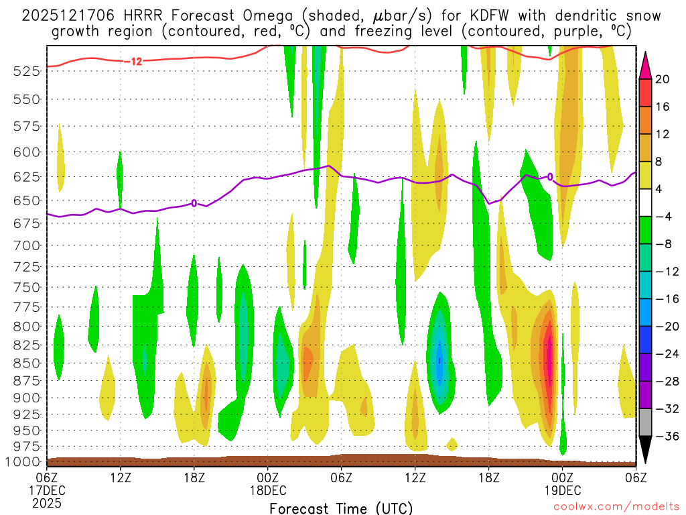Click the orange swatch between 12 and 16
This screenshot has width=686, height=515.
coord(645,120)
